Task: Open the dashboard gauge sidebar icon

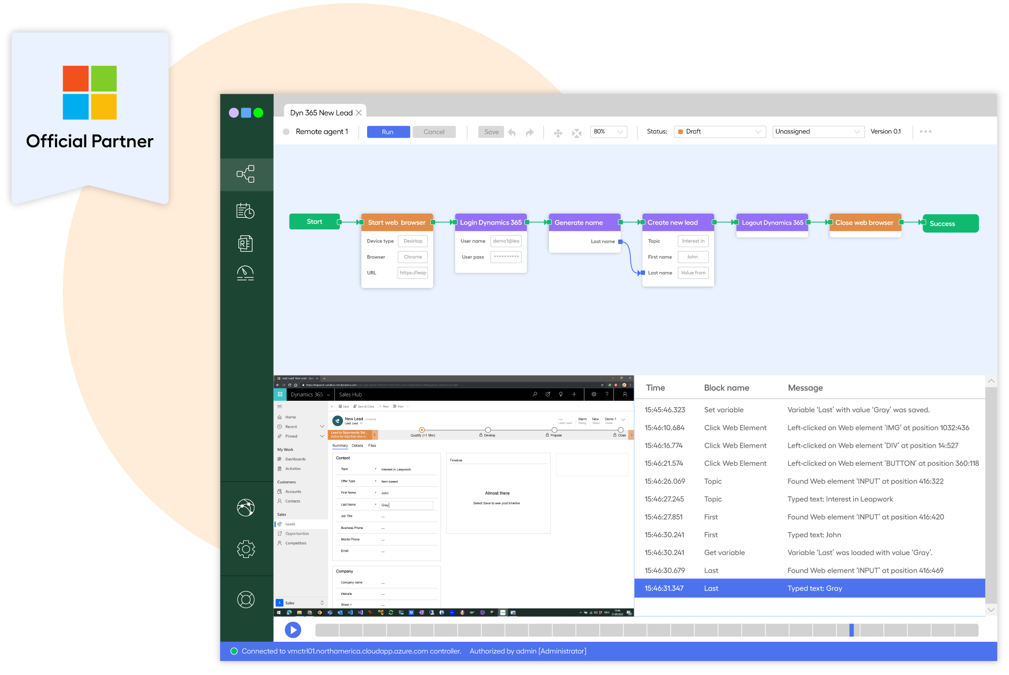Action: tap(245, 273)
